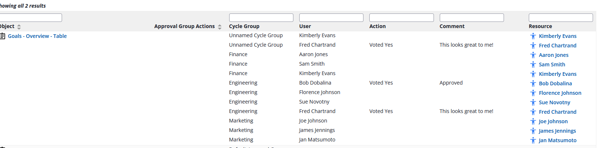
Task: Sort by Approval Group Actions column arrows
Action: click(x=220, y=27)
